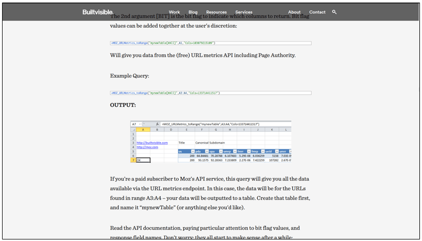The width and height of the screenshot is (422, 241).
Task: Open the A7 name box dropdown arrow
Action: [x=140, y=124]
